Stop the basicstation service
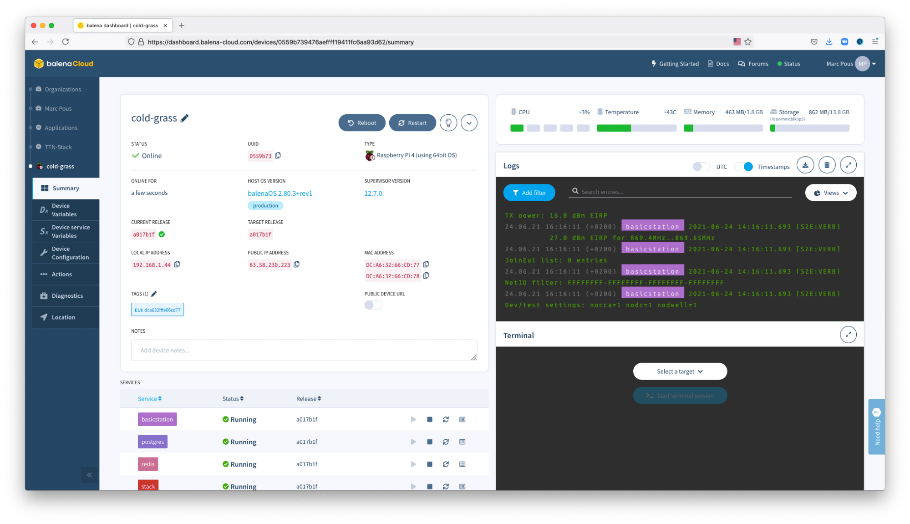910x524 pixels. 429,419
